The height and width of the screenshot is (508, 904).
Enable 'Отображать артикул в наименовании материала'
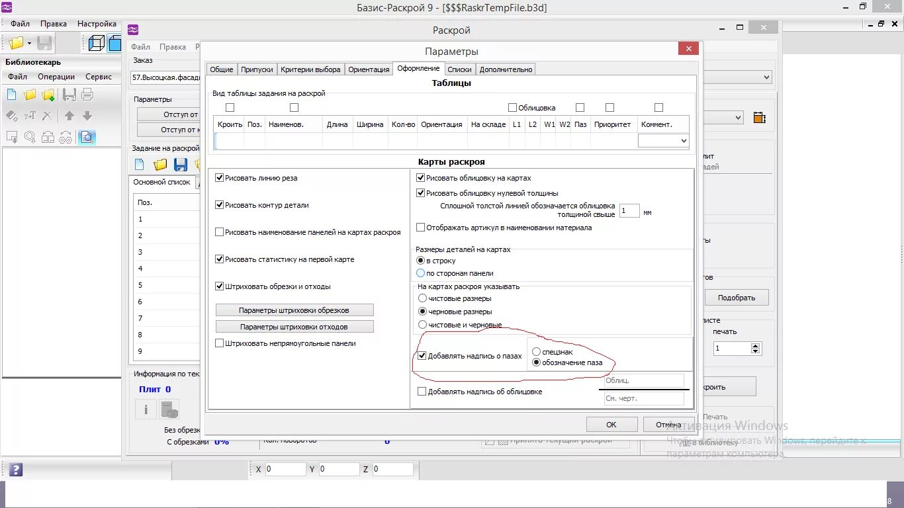tap(420, 228)
